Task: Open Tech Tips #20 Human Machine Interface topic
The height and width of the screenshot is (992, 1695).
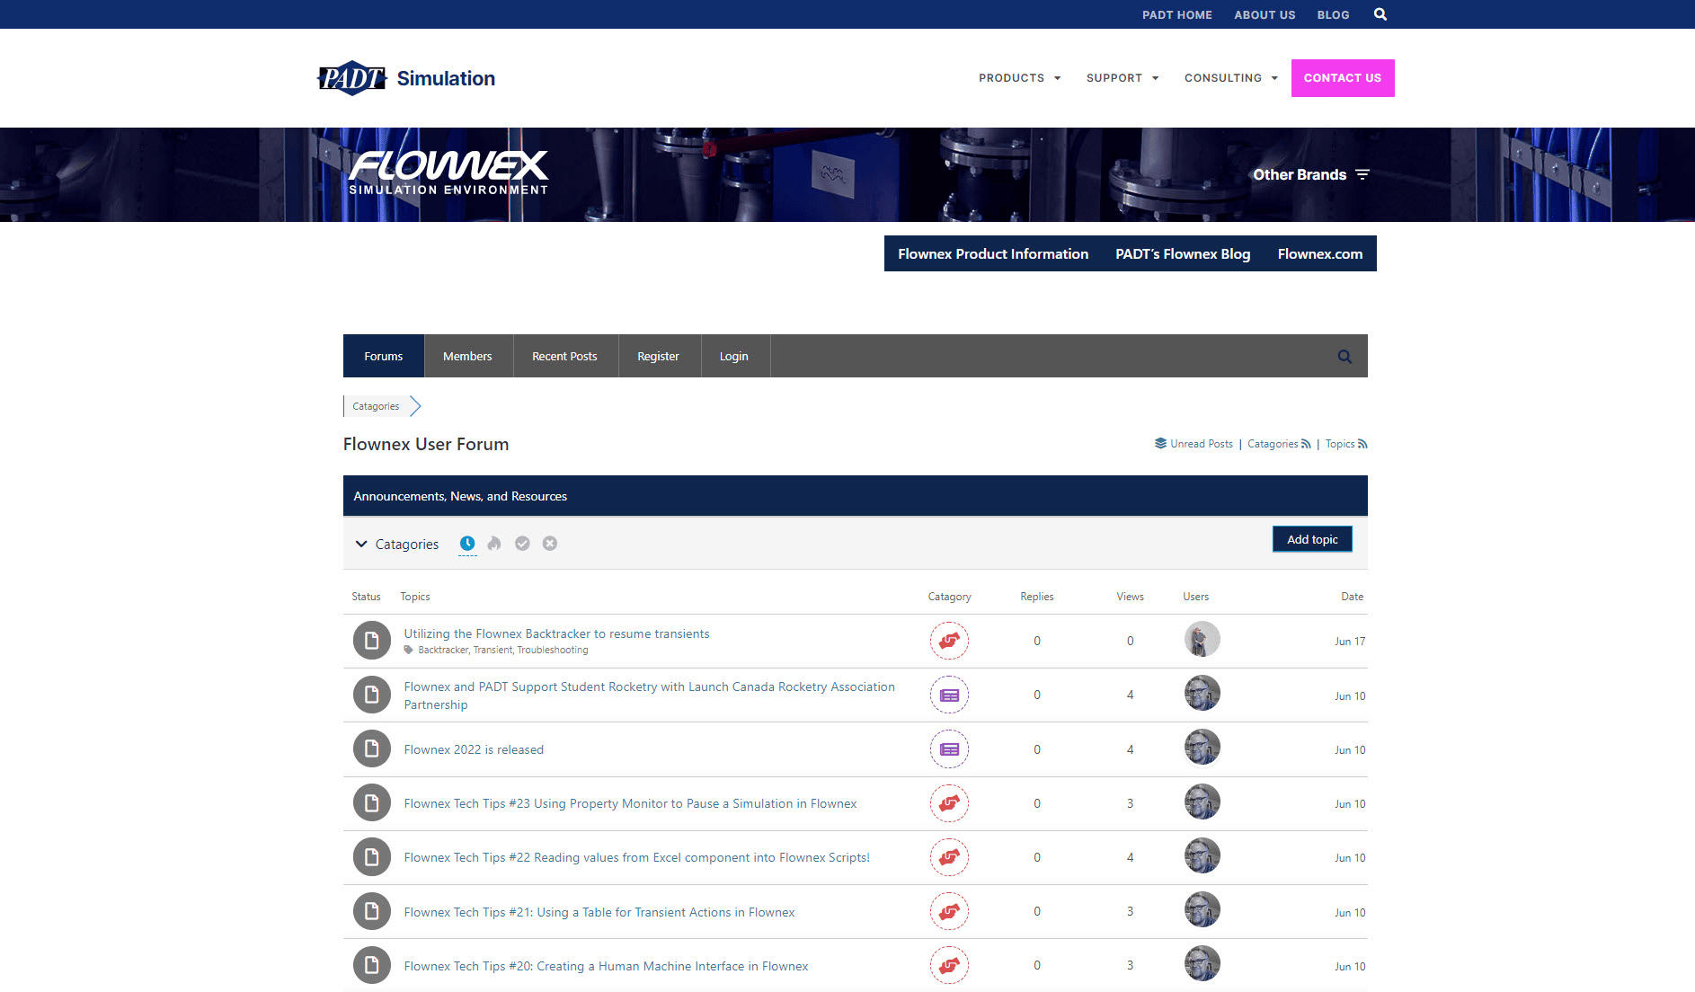Action: coord(606,966)
